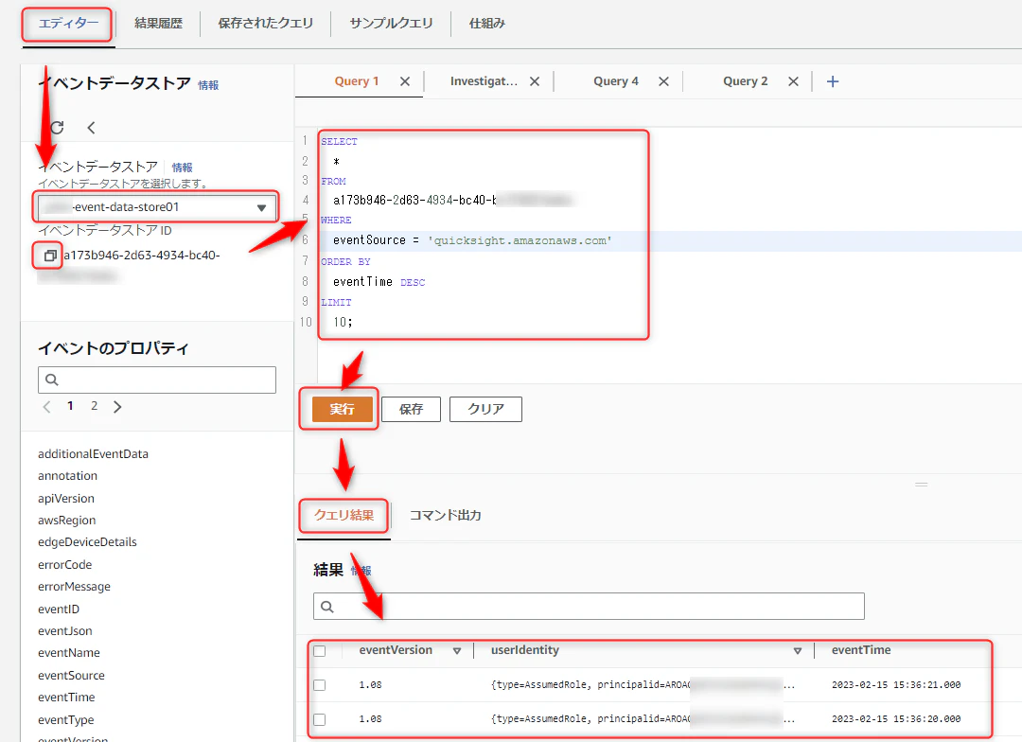This screenshot has height=742, width=1022.
Task: Select properties page 1
Action: pos(70,406)
